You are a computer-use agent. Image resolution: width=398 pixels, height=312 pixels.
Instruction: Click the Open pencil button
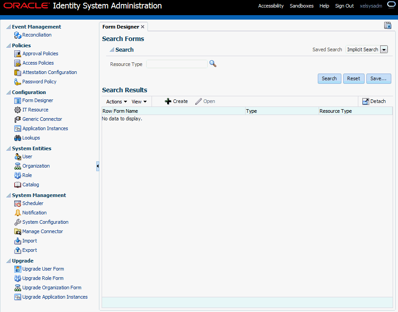coord(205,101)
